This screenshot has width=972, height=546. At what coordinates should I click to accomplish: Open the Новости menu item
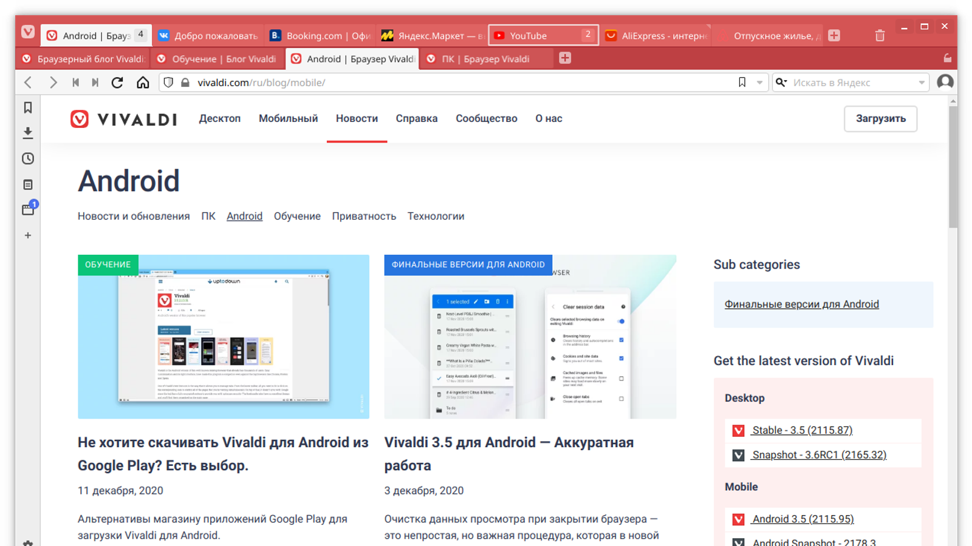click(x=357, y=118)
